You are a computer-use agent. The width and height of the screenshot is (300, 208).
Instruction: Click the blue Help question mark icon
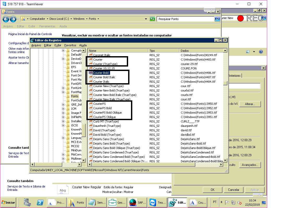(x=261, y=52)
